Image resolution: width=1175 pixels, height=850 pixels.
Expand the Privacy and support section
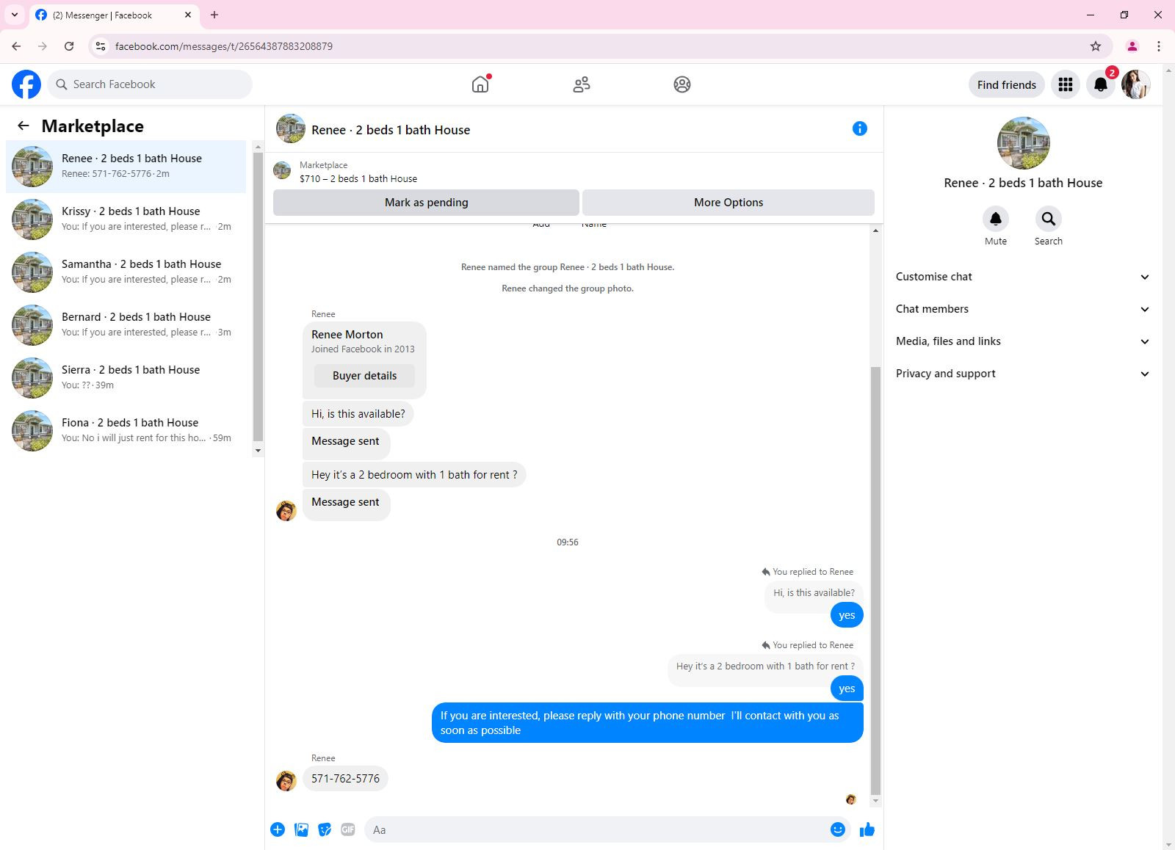pos(1023,374)
